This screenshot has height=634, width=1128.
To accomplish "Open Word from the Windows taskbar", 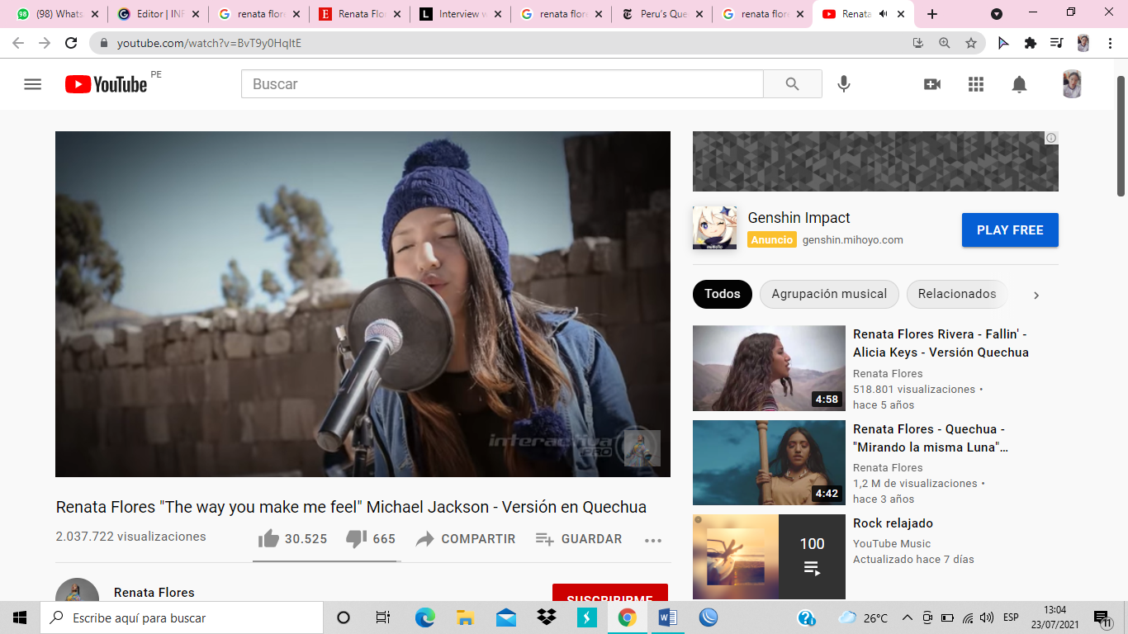I will 668,617.
